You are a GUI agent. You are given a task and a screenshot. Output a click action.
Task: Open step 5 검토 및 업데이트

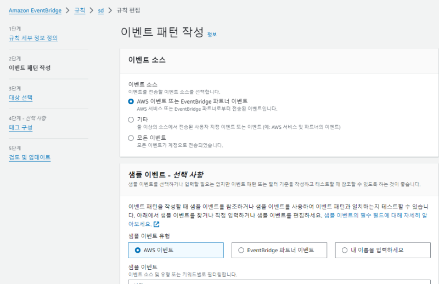[x=30, y=157]
